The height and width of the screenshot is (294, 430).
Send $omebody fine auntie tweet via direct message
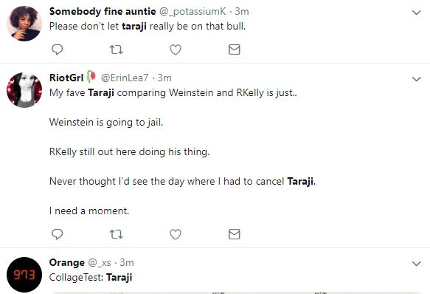point(235,49)
